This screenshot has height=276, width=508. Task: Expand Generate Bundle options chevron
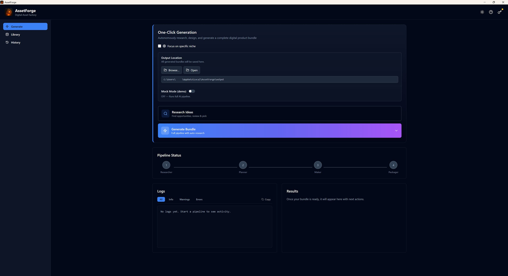396,131
